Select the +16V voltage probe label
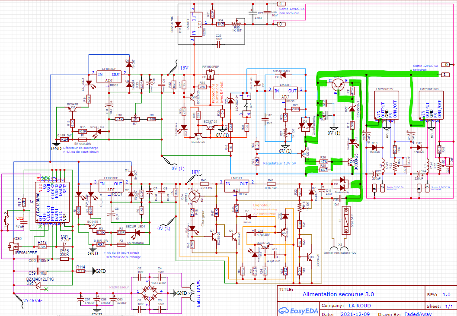 pos(183,68)
